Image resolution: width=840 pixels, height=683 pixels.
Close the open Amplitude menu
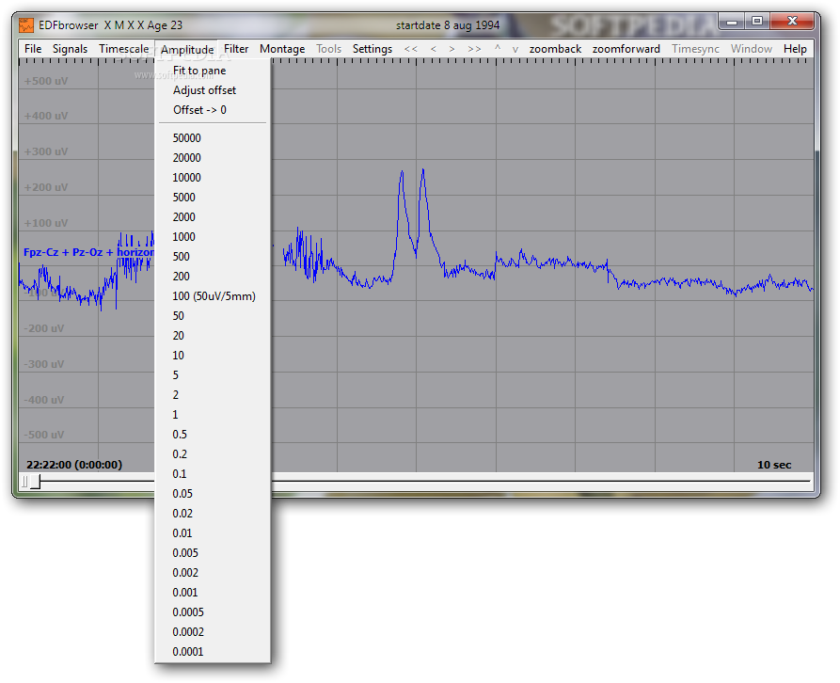[x=187, y=49]
